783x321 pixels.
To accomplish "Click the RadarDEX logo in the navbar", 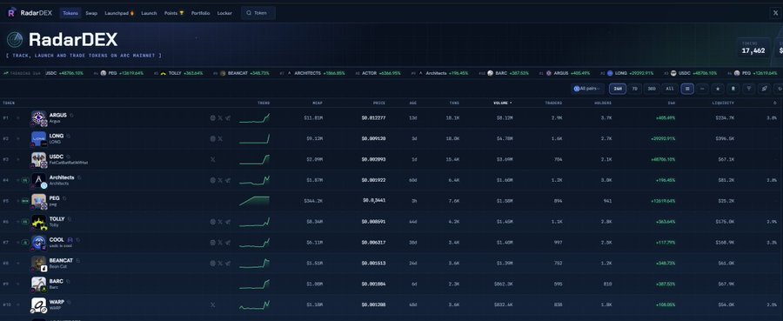I will pos(30,13).
